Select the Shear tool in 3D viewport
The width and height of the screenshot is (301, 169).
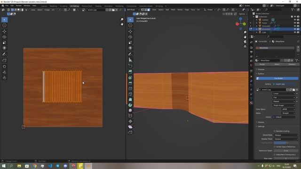click(130, 127)
